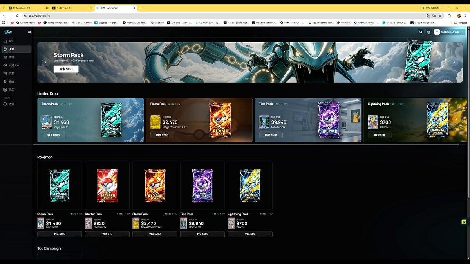Slide the Limited Drop carousel left
Screen dimensions: 470x264
(43, 119)
